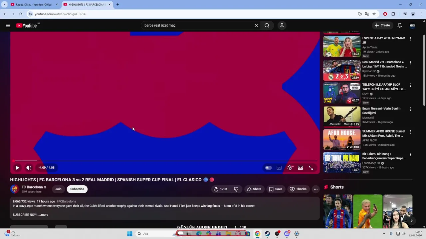
Task: Install app icon in address bar
Action: point(360,14)
